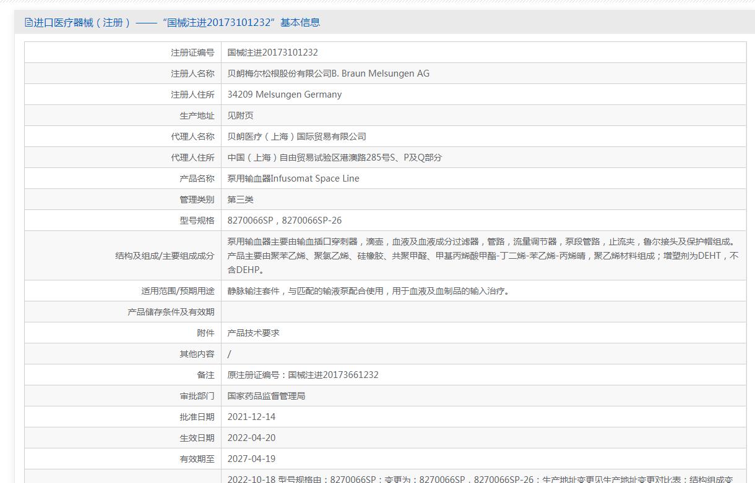
Task: Click original registration number 国械注进20173661232 remark
Action: tap(303, 375)
